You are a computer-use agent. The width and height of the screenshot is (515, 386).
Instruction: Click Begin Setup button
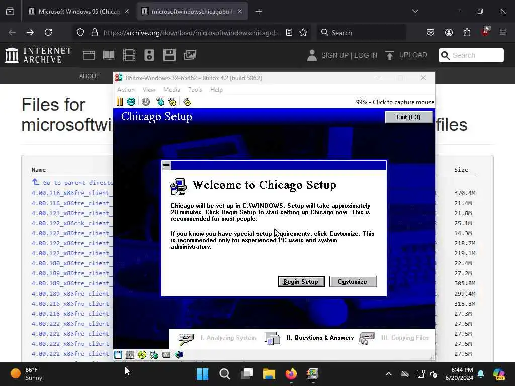pyautogui.click(x=301, y=281)
